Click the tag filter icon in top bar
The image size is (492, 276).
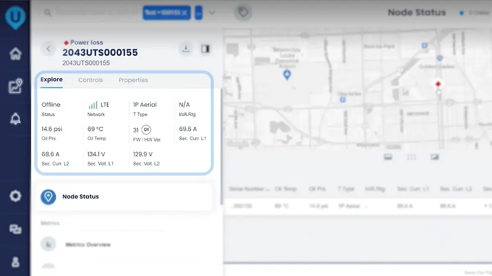pos(243,13)
